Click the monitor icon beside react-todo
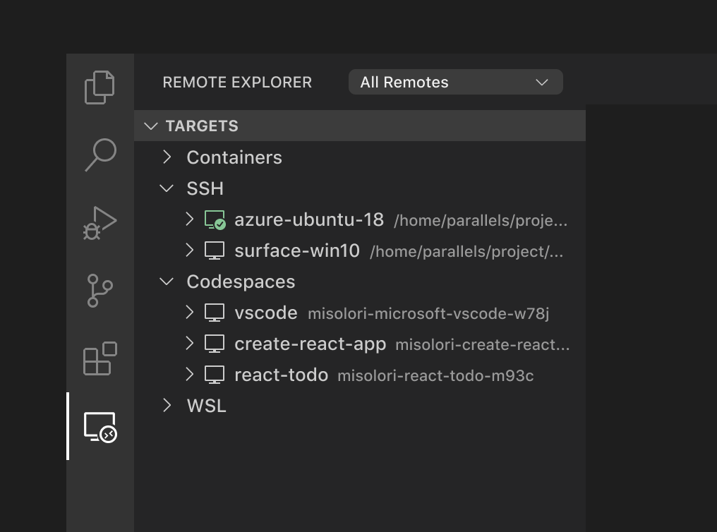Viewport: 717px width, 532px height. pyautogui.click(x=214, y=375)
